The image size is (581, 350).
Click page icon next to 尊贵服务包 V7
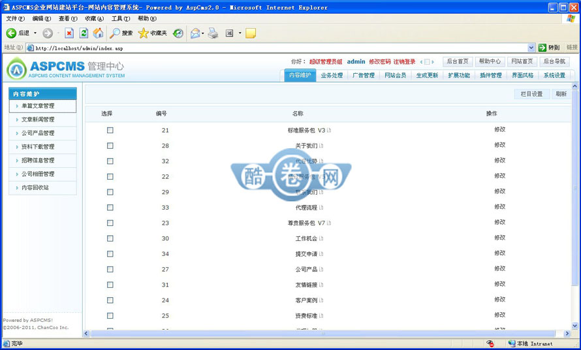(x=329, y=223)
